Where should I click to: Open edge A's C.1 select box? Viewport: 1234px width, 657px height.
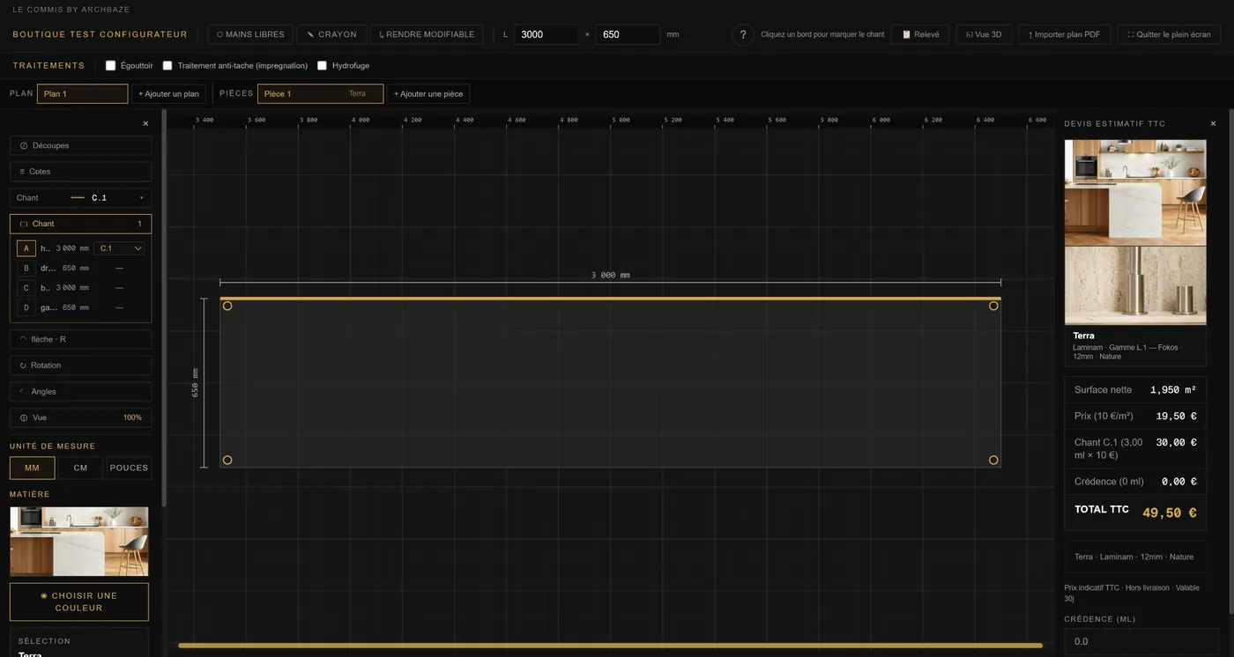tap(119, 248)
